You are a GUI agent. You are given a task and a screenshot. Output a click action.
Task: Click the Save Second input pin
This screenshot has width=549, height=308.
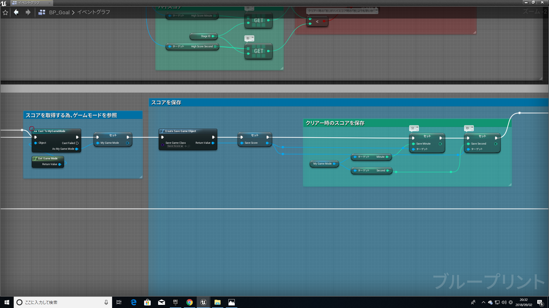pos(469,144)
